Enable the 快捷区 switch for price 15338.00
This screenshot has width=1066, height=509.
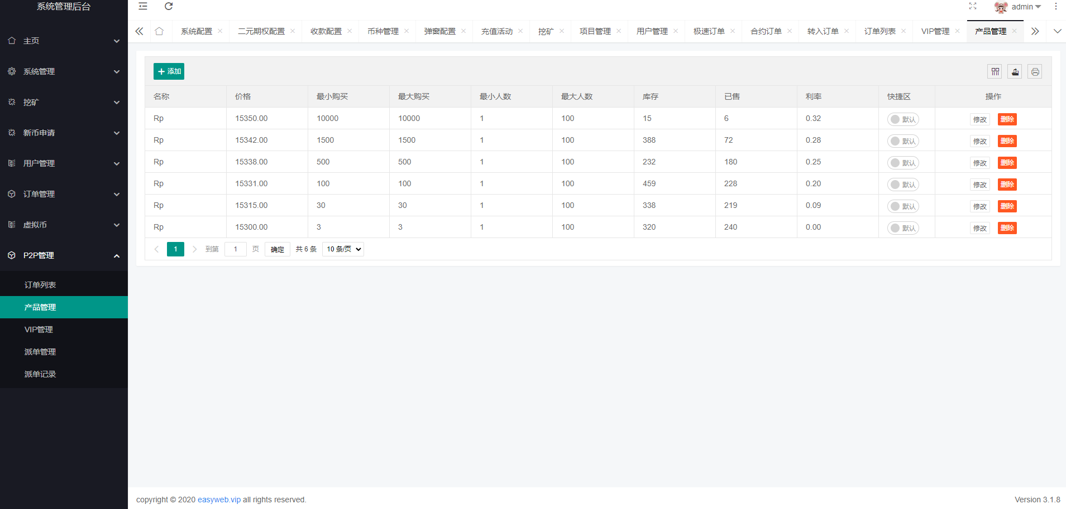[902, 163]
